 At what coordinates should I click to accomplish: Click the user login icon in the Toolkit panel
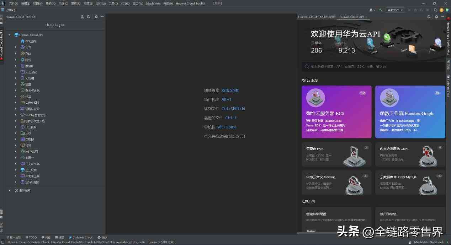(82, 17)
